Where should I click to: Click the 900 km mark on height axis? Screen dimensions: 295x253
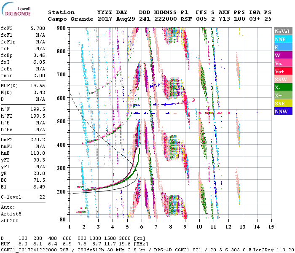point(62,28)
